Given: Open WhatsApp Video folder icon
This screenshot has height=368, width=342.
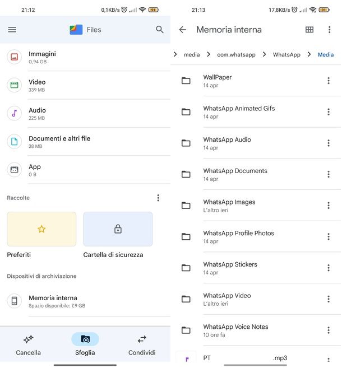Looking at the screenshot, I should [x=186, y=299].
